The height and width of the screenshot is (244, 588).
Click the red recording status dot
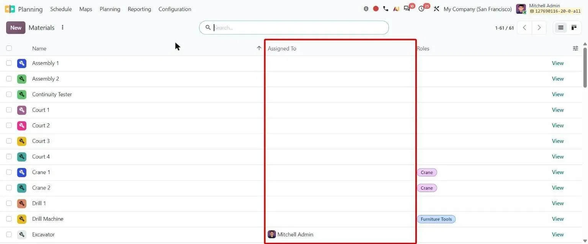coord(376,9)
